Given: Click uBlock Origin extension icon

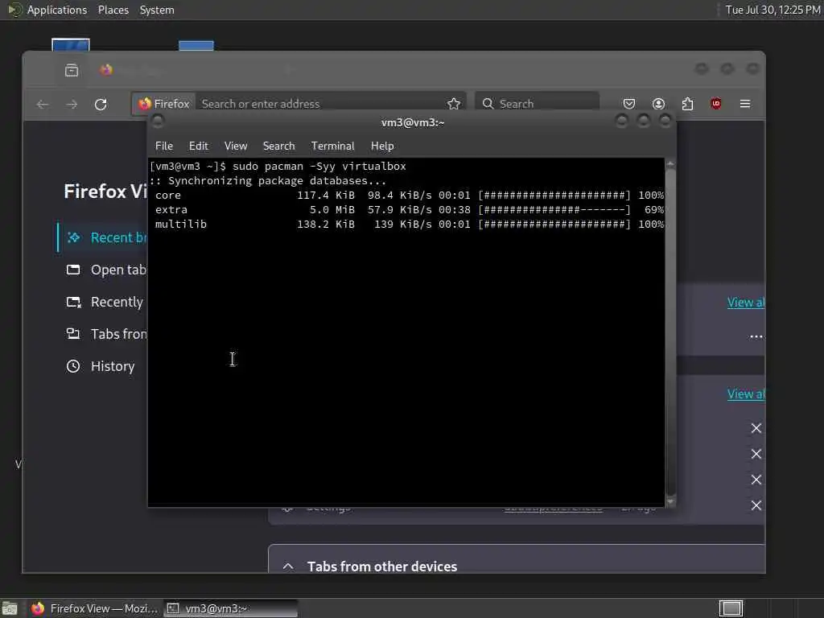Looking at the screenshot, I should tap(715, 104).
